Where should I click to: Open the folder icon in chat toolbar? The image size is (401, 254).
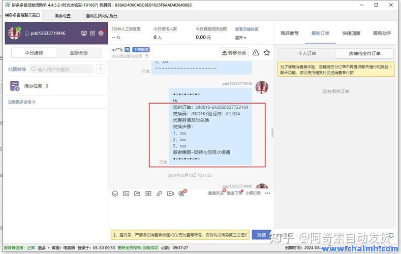[137, 194]
